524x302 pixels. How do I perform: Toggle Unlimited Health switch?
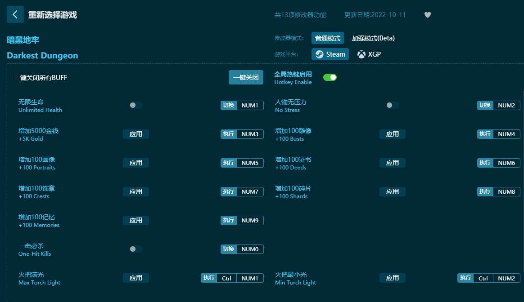(136, 105)
